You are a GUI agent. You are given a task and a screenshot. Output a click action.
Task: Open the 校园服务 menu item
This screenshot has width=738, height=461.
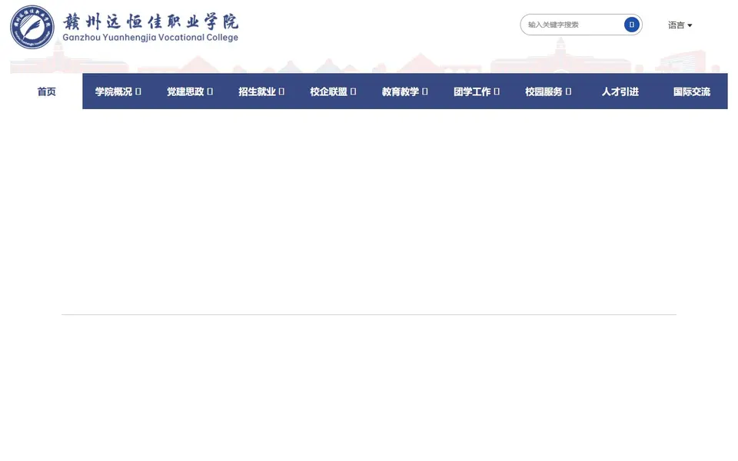pos(544,91)
